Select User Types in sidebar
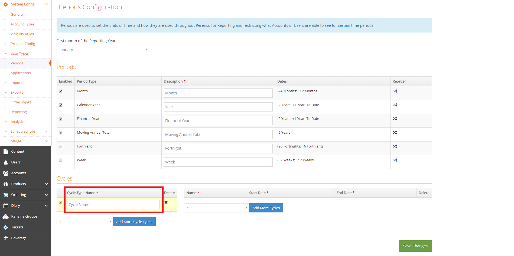The height and width of the screenshot is (256, 514). (19, 54)
